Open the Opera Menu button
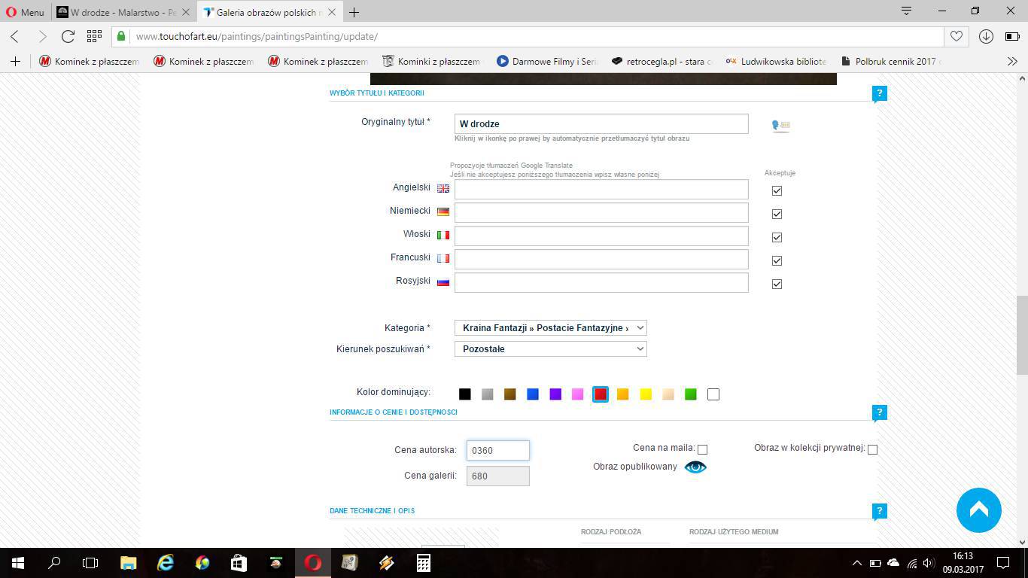The width and height of the screenshot is (1028, 578). tap(26, 12)
